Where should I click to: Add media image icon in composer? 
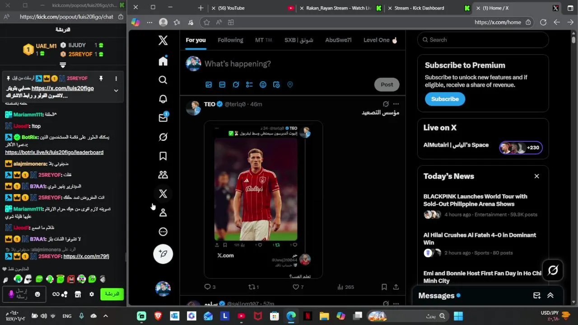point(209,84)
